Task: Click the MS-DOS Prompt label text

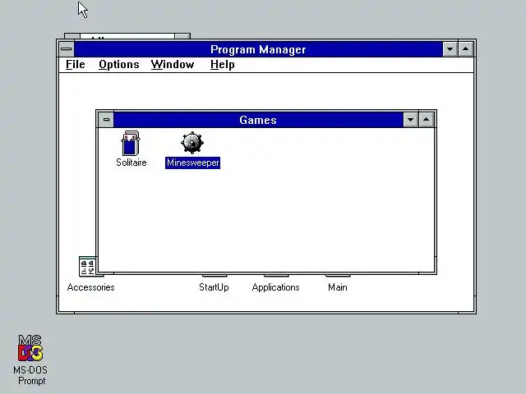Action: (30, 375)
